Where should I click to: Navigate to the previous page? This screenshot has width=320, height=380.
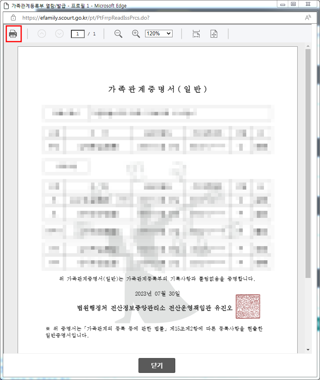pos(41,34)
